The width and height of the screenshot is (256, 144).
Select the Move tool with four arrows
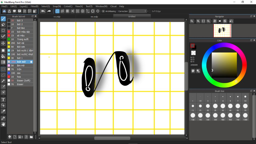3,43
